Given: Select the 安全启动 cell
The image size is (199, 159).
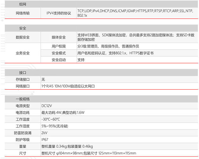Looking at the screenshot, I should tap(59, 60).
